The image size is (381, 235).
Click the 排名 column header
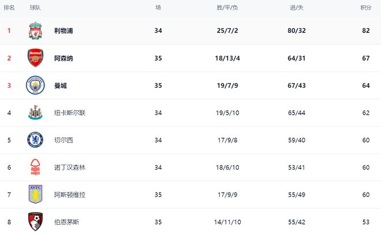tap(9, 8)
